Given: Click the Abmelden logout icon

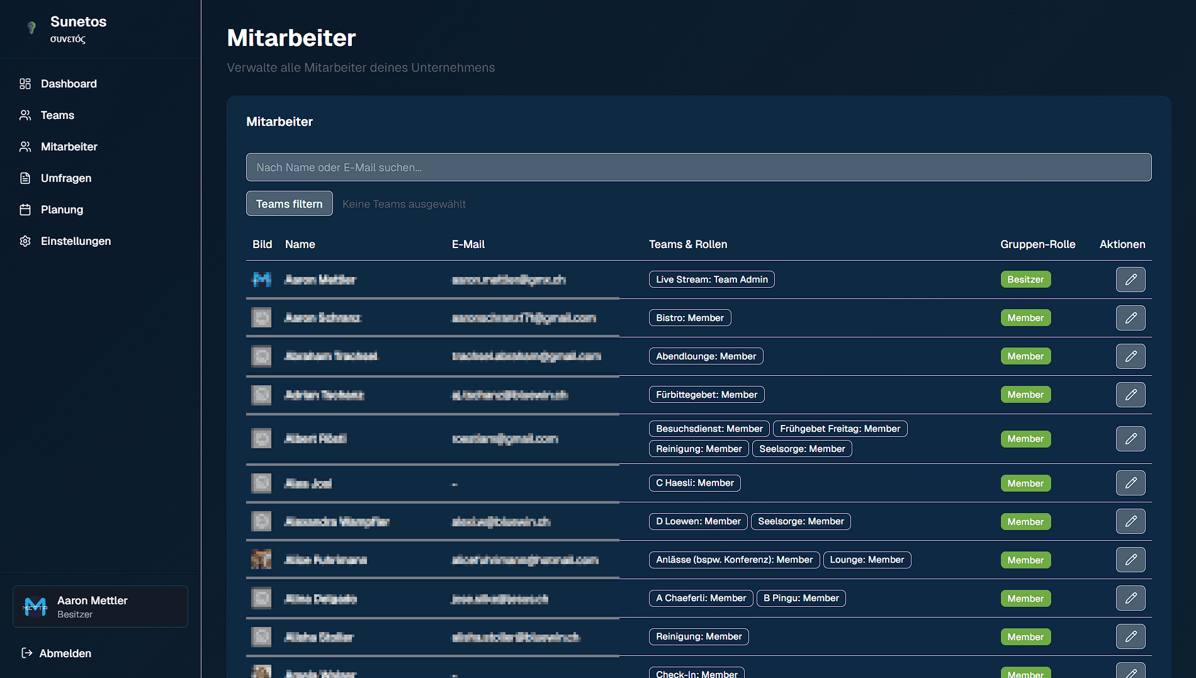Looking at the screenshot, I should [x=26, y=653].
